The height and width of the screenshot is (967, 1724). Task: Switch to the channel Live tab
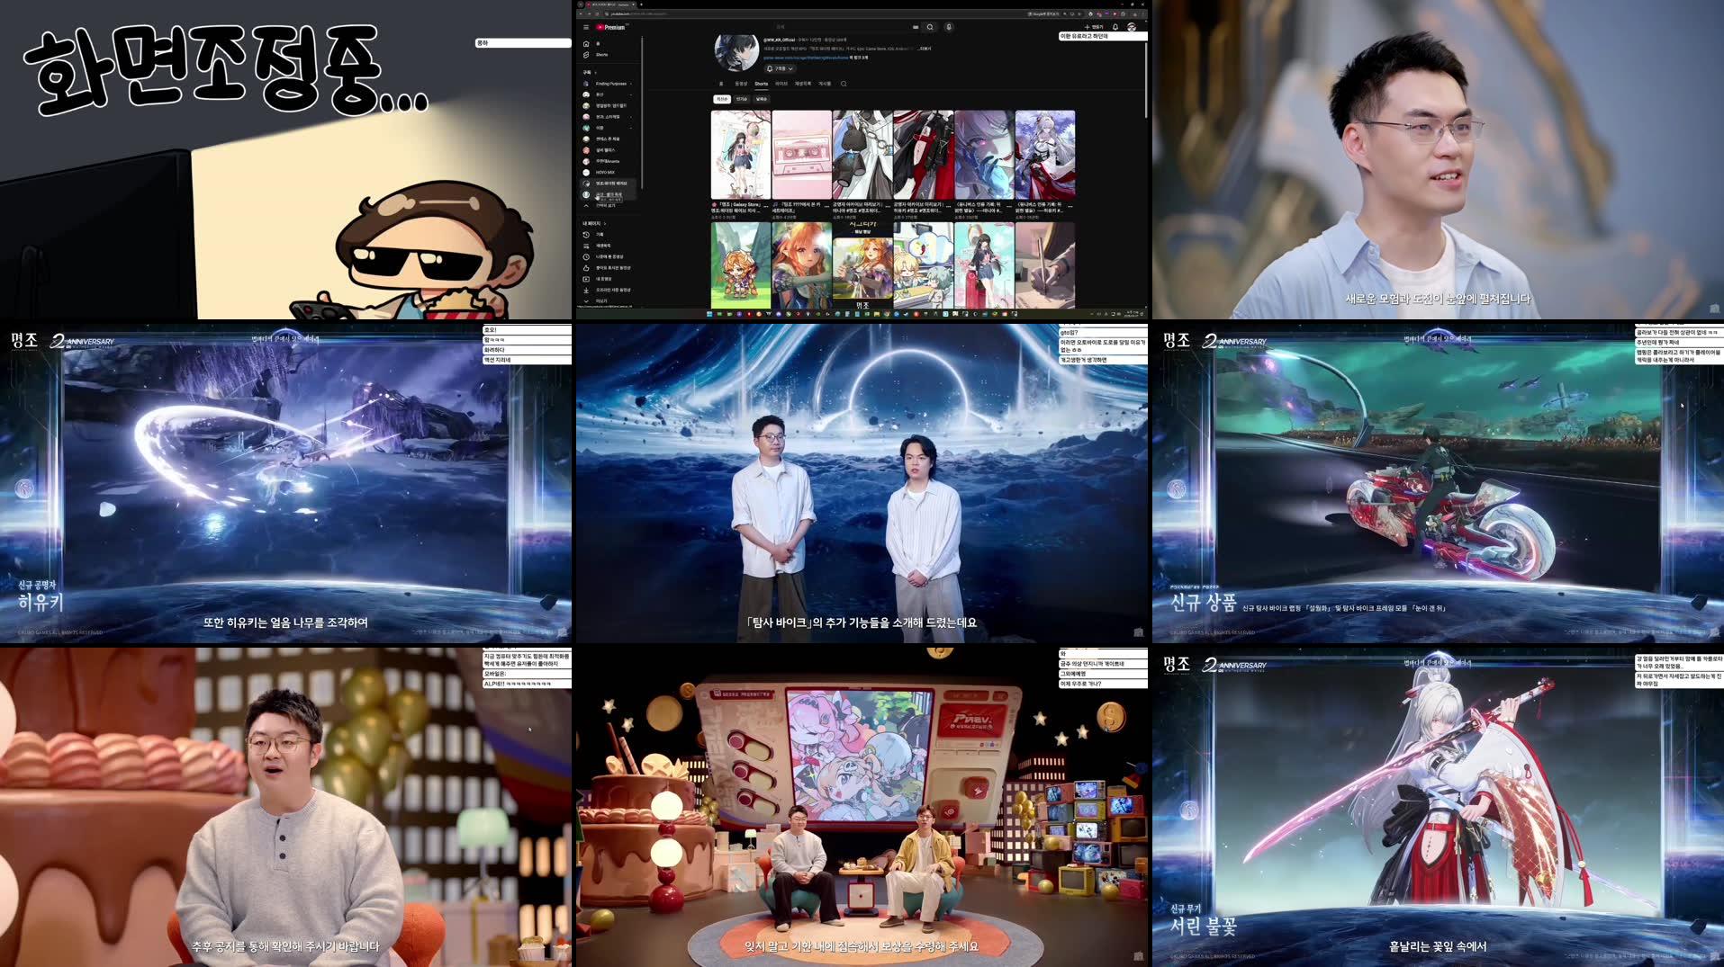[x=781, y=84]
